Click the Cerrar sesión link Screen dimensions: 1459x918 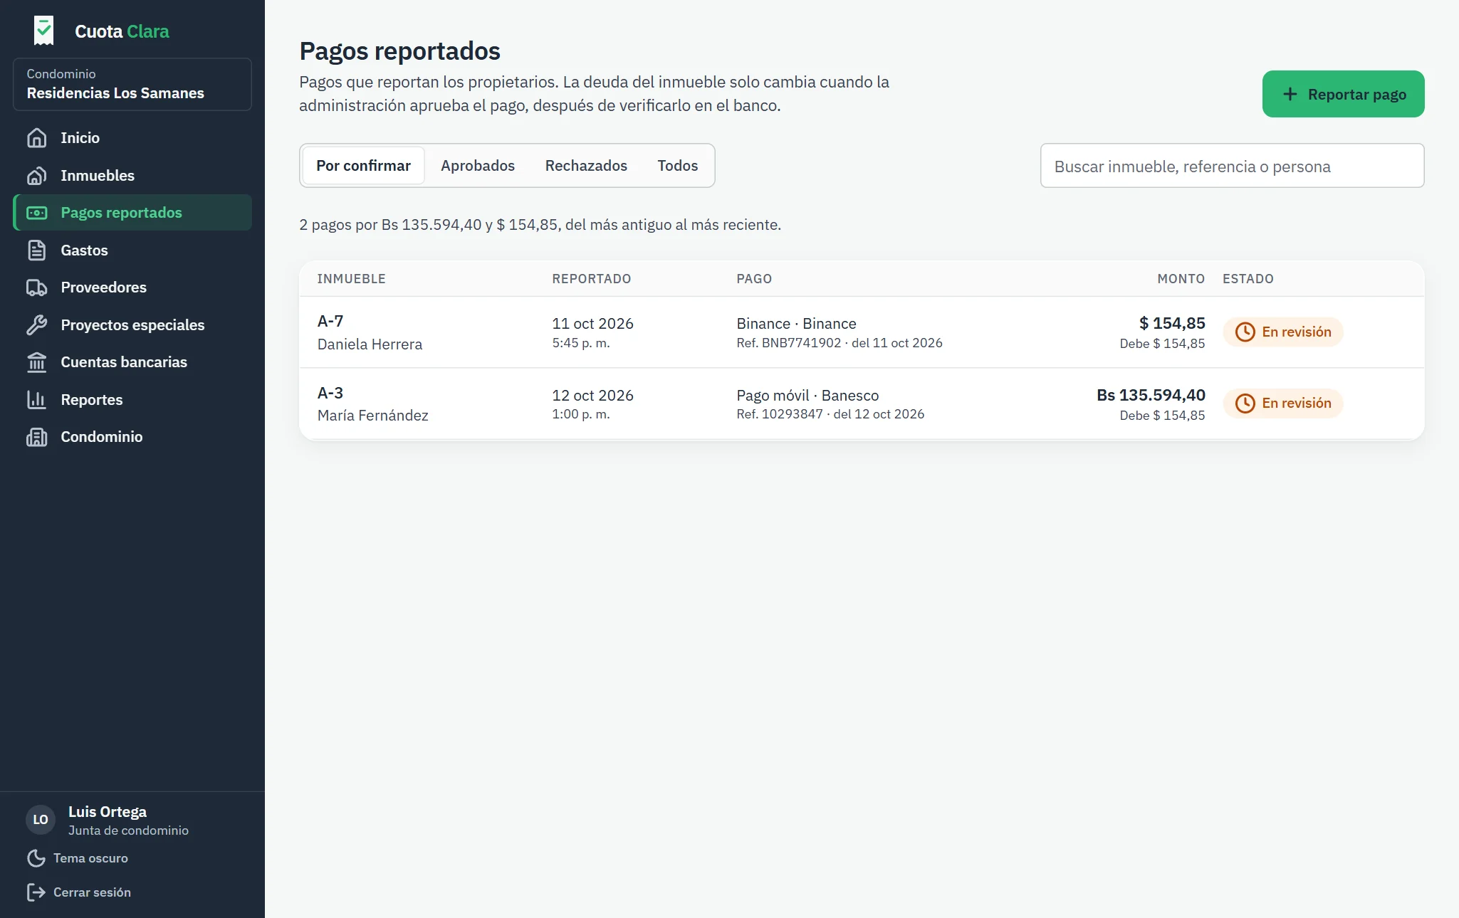pyautogui.click(x=78, y=892)
